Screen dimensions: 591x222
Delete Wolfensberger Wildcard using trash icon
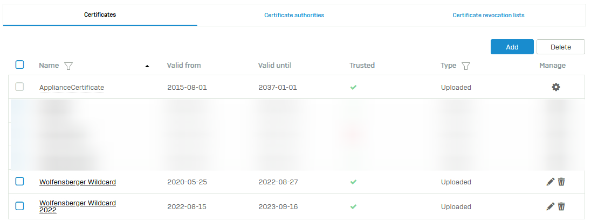(x=561, y=182)
